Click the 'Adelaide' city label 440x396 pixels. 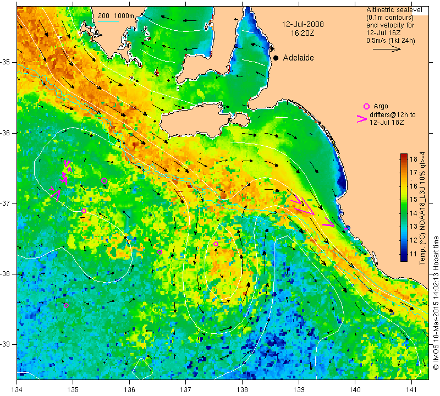pos(298,58)
